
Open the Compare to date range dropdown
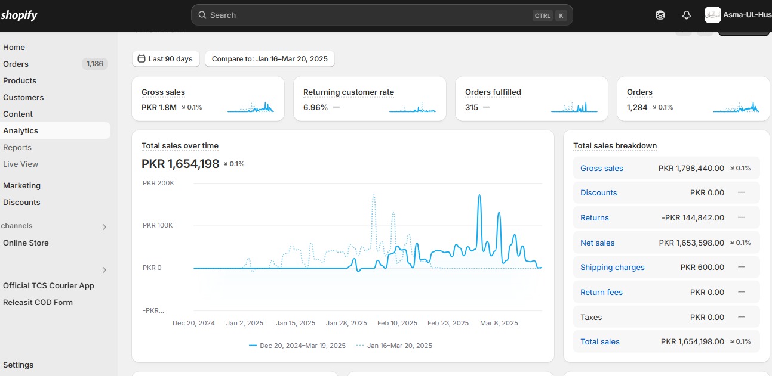tap(270, 59)
